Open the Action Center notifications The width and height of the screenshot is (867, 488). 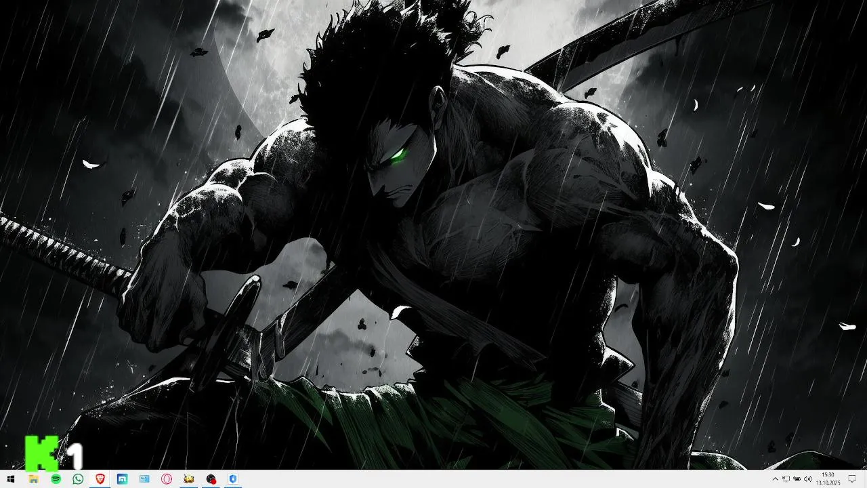point(852,479)
